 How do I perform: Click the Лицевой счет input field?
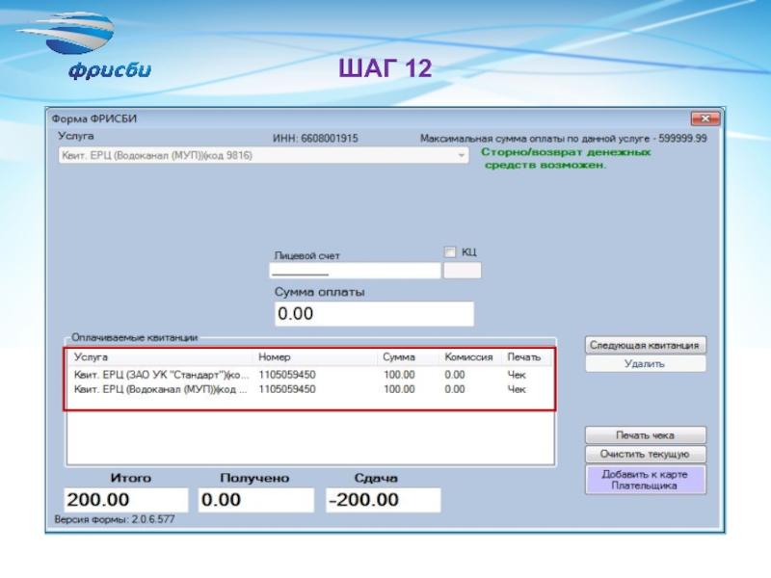(355, 271)
